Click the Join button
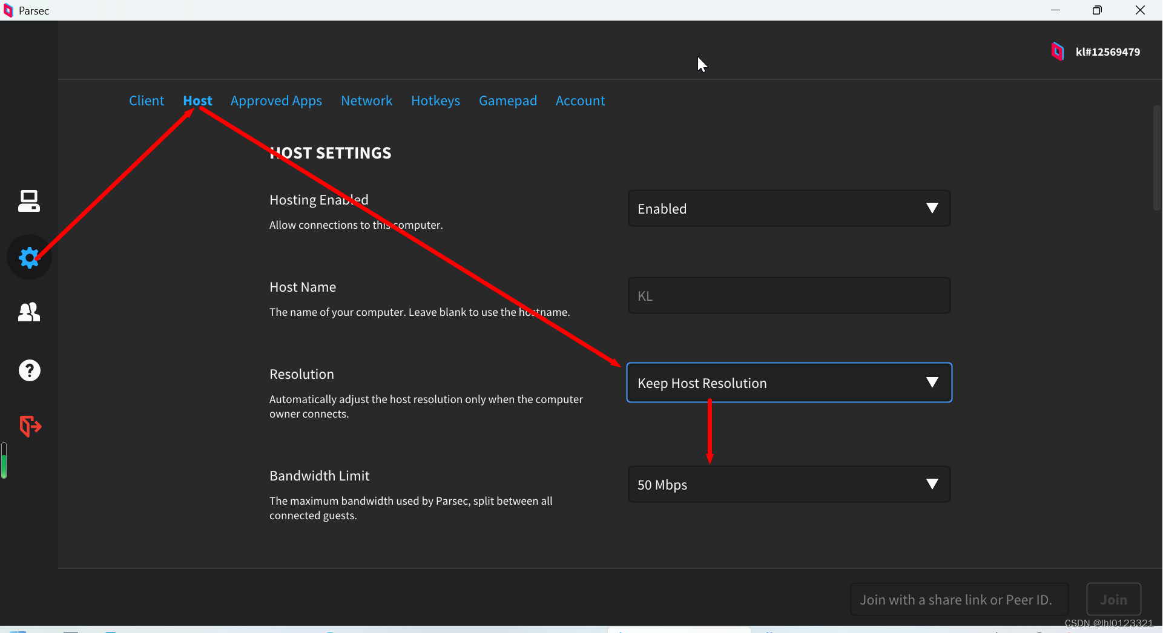Image resolution: width=1163 pixels, height=633 pixels. (1113, 599)
